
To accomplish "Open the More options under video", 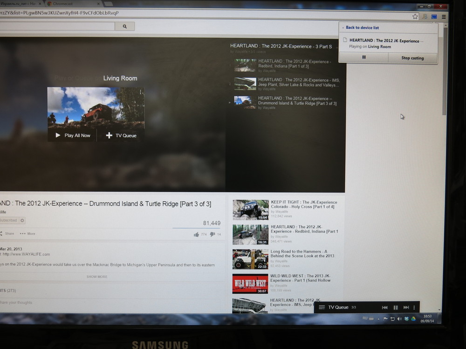I will coord(27,234).
